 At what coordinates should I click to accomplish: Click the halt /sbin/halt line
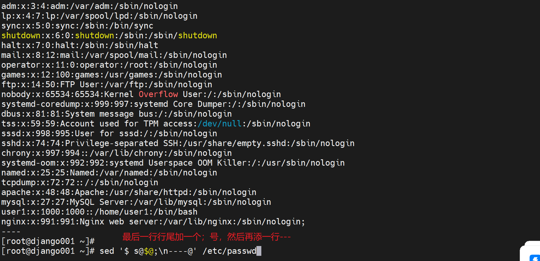coord(80,45)
